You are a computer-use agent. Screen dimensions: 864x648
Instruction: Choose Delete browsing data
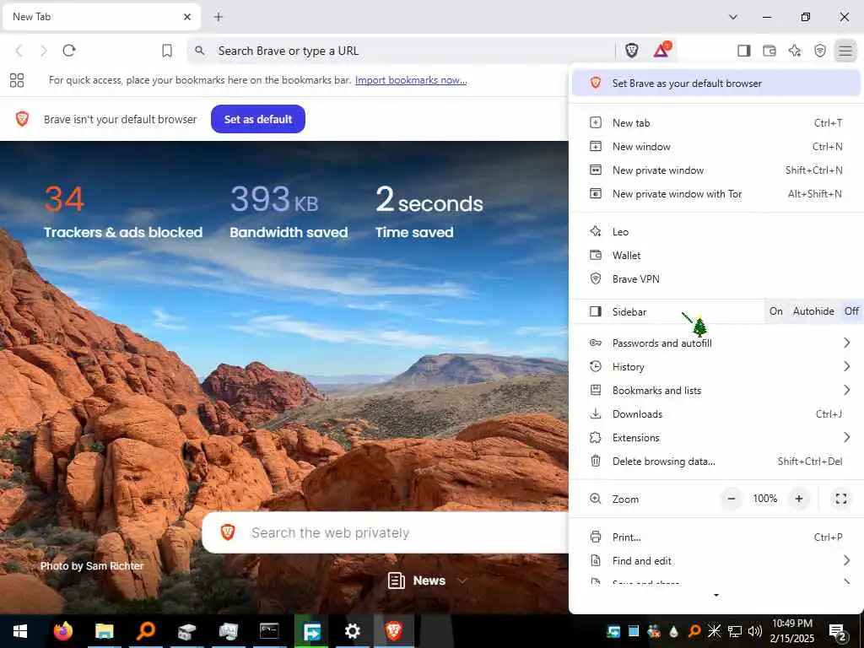coord(716,462)
